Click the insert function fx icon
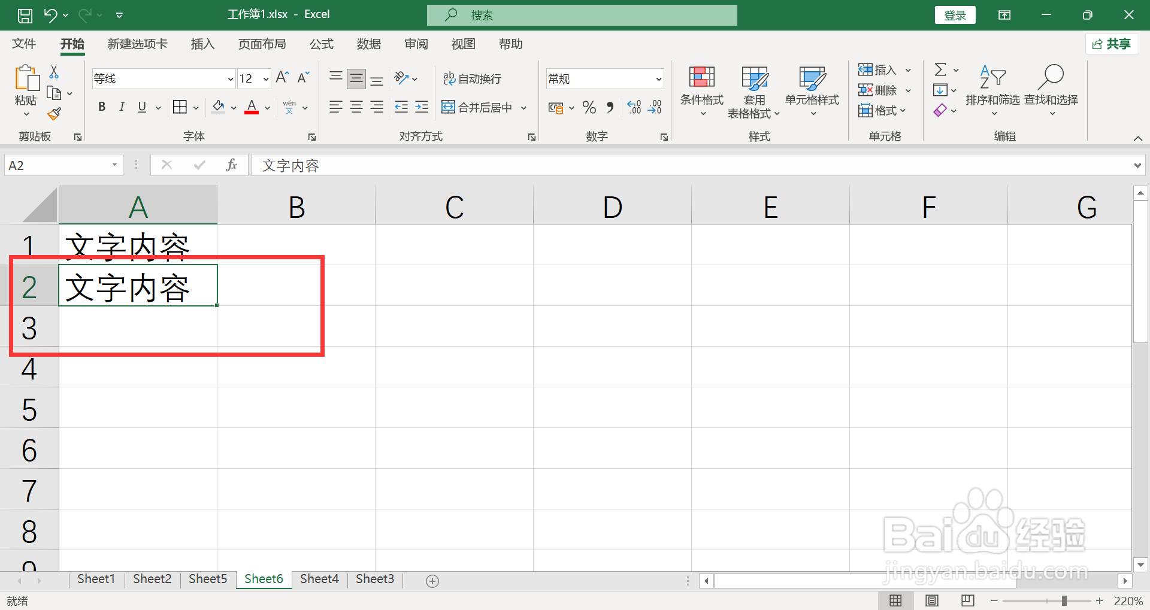The height and width of the screenshot is (610, 1150). click(x=232, y=165)
